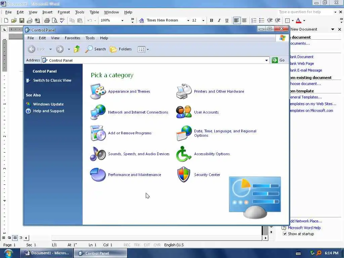Click the Bold button in Word
Viewport: 344px width, 258px height.
click(x=211, y=20)
